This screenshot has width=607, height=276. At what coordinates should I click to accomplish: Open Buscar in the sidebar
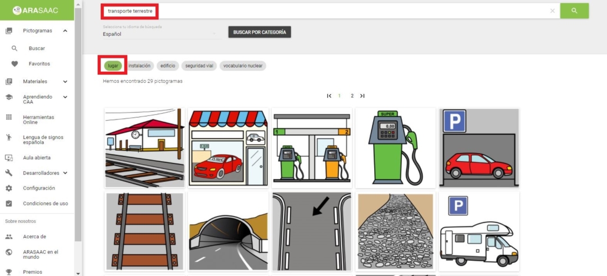point(37,48)
